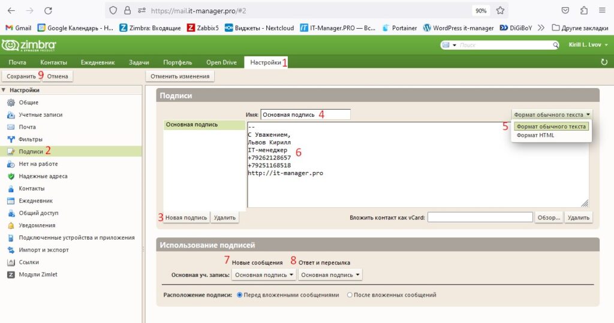This screenshot has width=614, height=323.
Task: Click Удалить button beside Новая подпись
Action: point(225,218)
